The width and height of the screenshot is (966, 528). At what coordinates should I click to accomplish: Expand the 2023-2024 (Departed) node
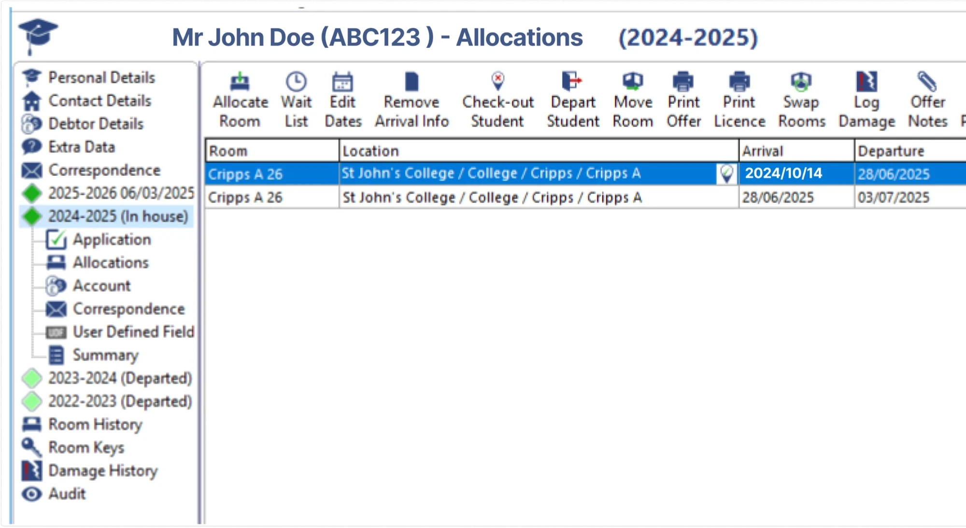pyautogui.click(x=32, y=378)
